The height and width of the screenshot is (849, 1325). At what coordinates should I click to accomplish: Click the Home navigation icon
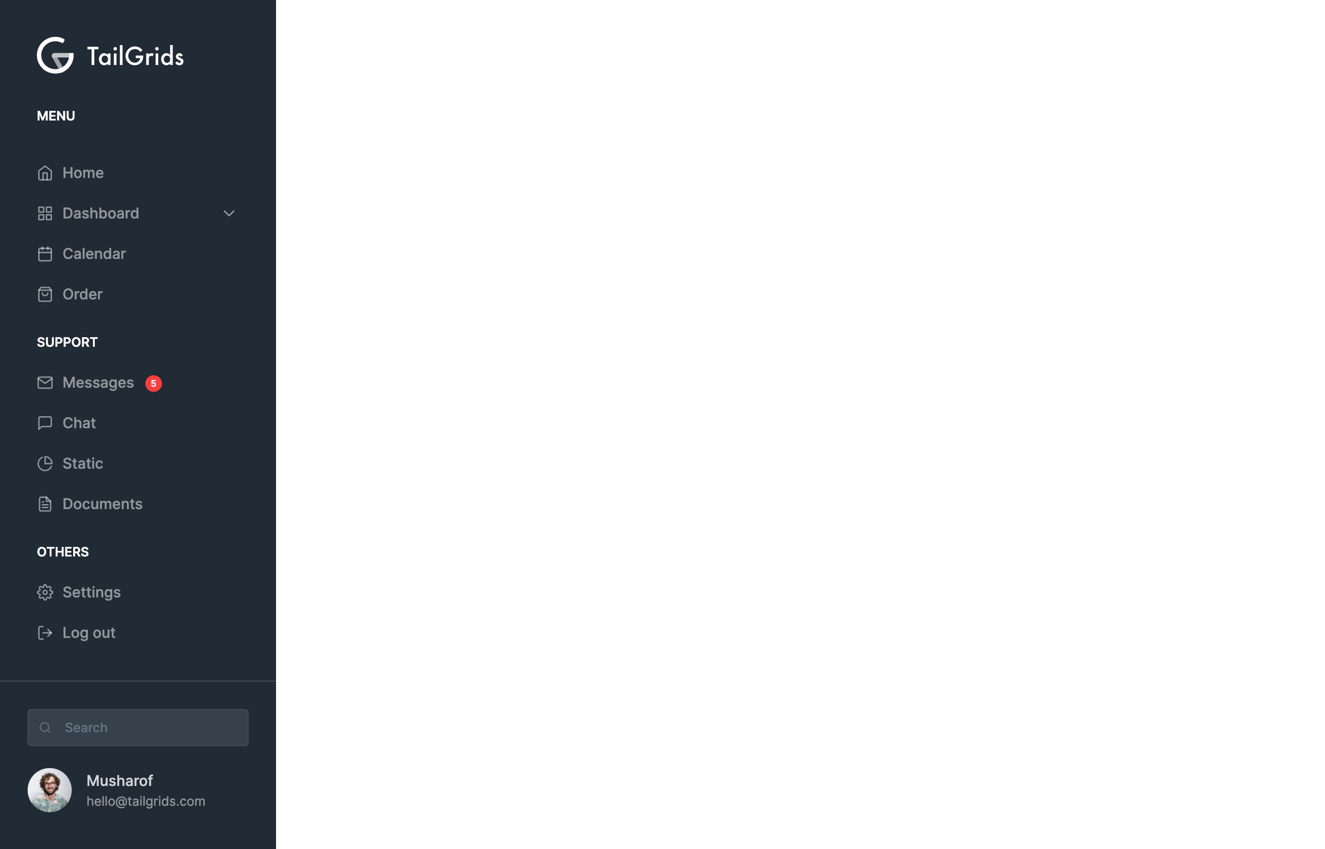(45, 173)
